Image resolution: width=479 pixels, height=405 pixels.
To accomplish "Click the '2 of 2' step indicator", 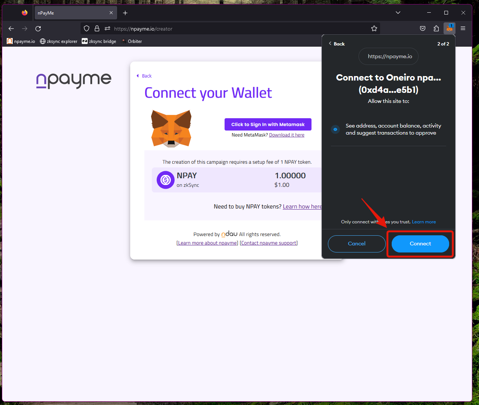I will (x=443, y=44).
